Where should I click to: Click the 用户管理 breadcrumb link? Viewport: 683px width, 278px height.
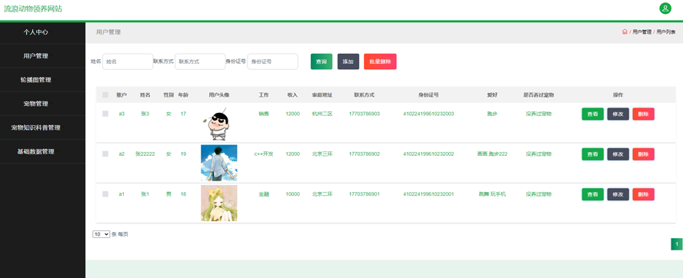coord(641,31)
